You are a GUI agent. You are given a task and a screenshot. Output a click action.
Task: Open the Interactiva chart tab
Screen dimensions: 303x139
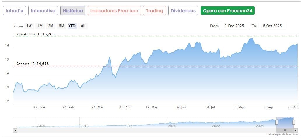pyautogui.click(x=43, y=10)
